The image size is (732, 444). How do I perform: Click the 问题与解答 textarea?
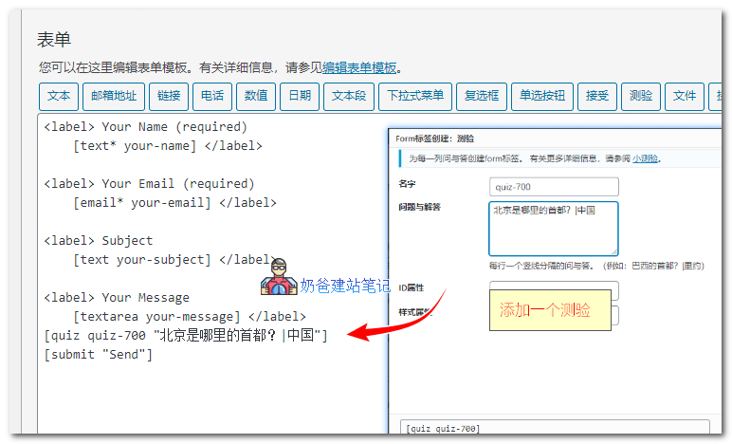coord(554,229)
